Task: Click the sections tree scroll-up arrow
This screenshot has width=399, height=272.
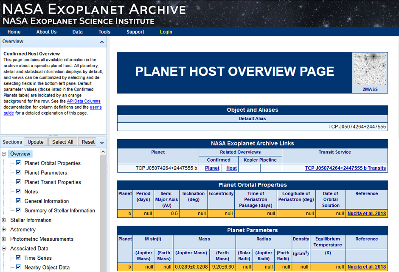Action: point(103,152)
